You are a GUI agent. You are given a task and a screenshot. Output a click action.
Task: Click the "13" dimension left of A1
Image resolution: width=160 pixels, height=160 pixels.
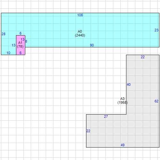click(x=13, y=45)
